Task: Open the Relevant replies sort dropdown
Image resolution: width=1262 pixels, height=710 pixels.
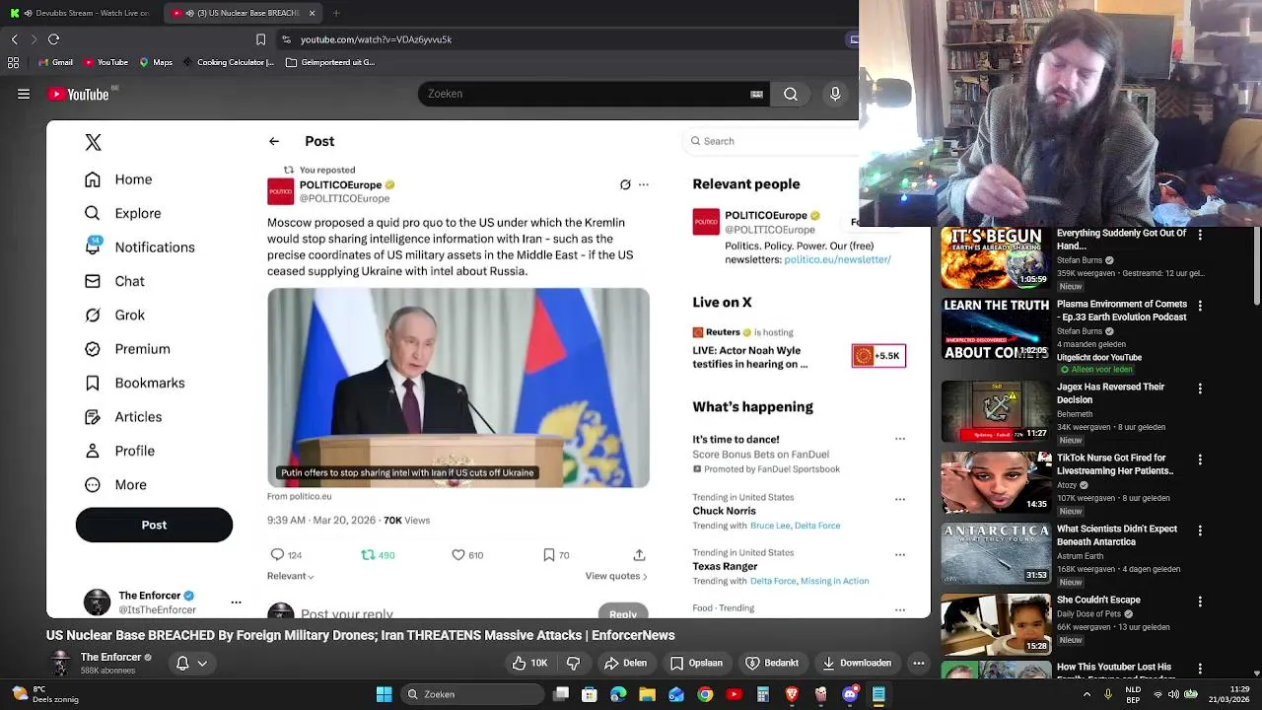Action: (291, 576)
